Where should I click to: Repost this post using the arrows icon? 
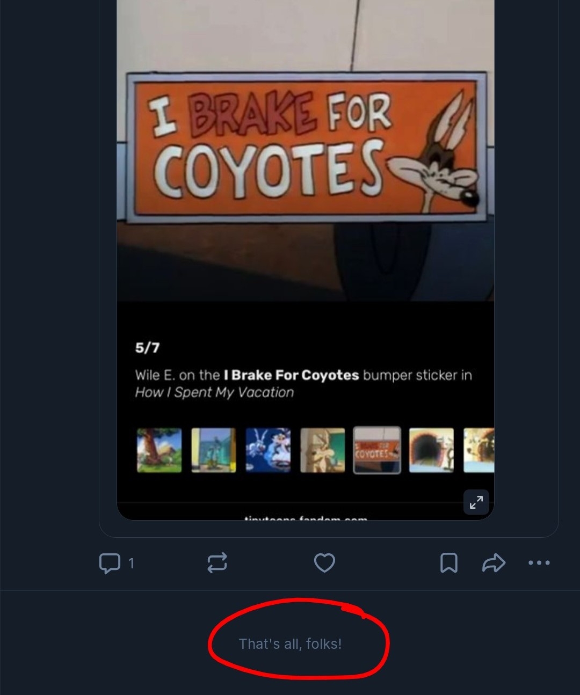click(217, 563)
